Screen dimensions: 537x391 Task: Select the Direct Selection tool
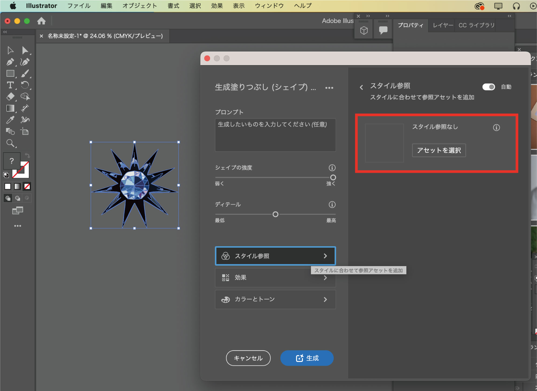25,50
